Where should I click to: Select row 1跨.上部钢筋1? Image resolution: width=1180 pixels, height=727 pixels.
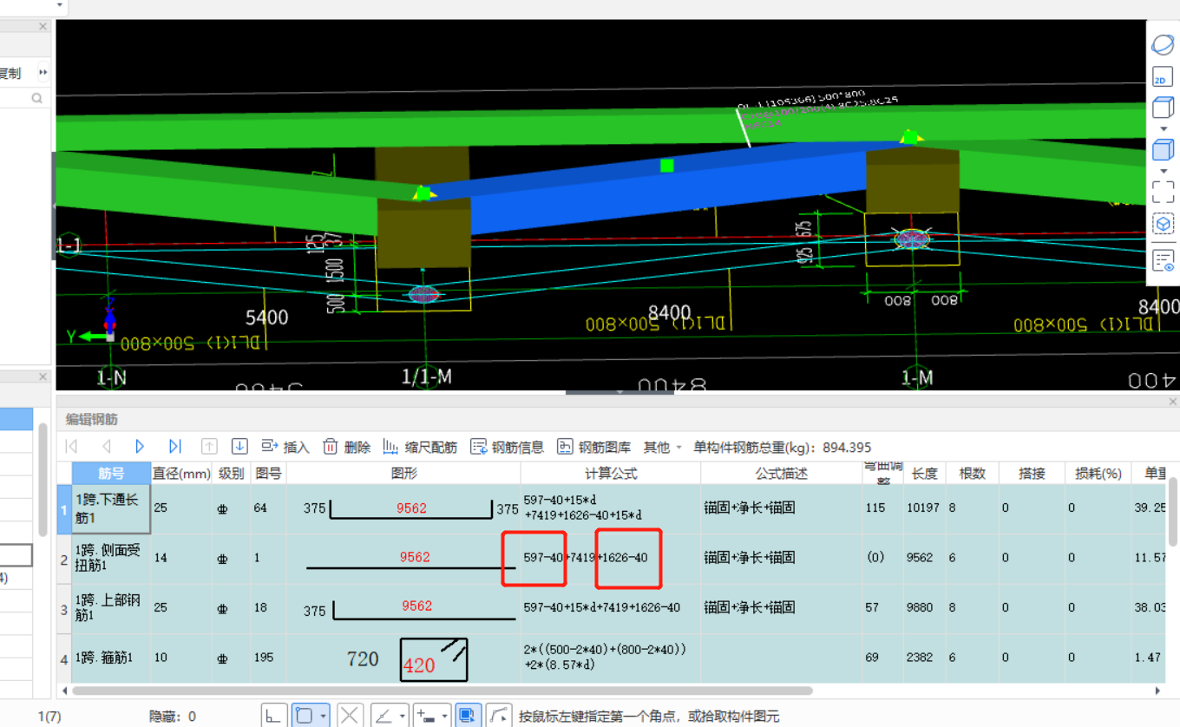(x=111, y=607)
